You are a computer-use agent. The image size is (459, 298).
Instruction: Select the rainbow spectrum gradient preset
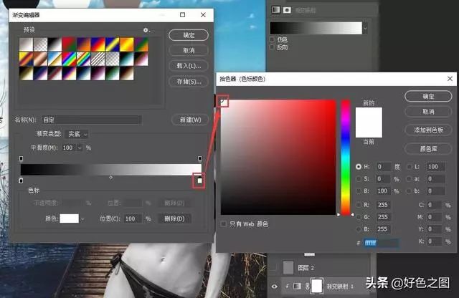pos(98,57)
